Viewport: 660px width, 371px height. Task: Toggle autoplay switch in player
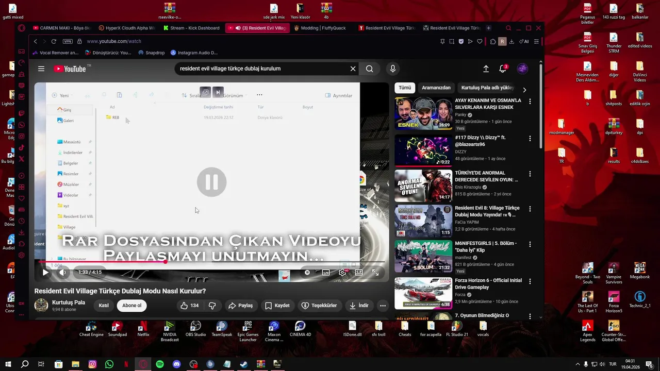pyautogui.click(x=307, y=272)
